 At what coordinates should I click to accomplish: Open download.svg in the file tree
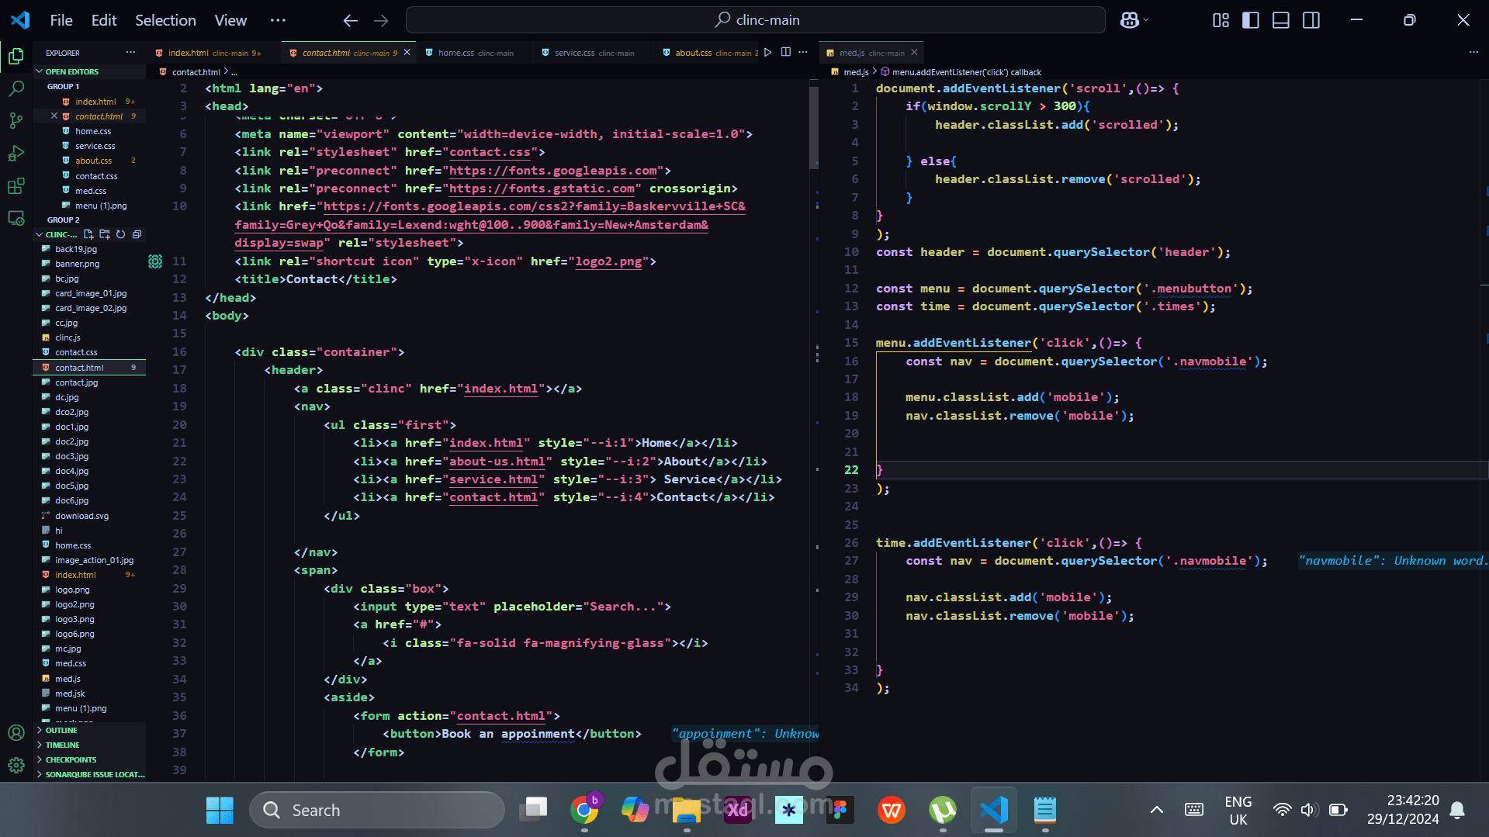pyautogui.click(x=81, y=516)
